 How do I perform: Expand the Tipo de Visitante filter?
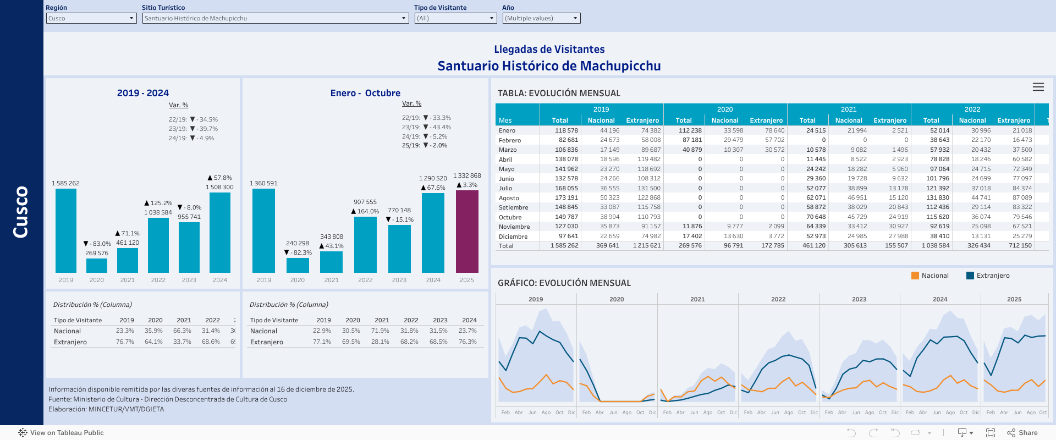point(455,18)
